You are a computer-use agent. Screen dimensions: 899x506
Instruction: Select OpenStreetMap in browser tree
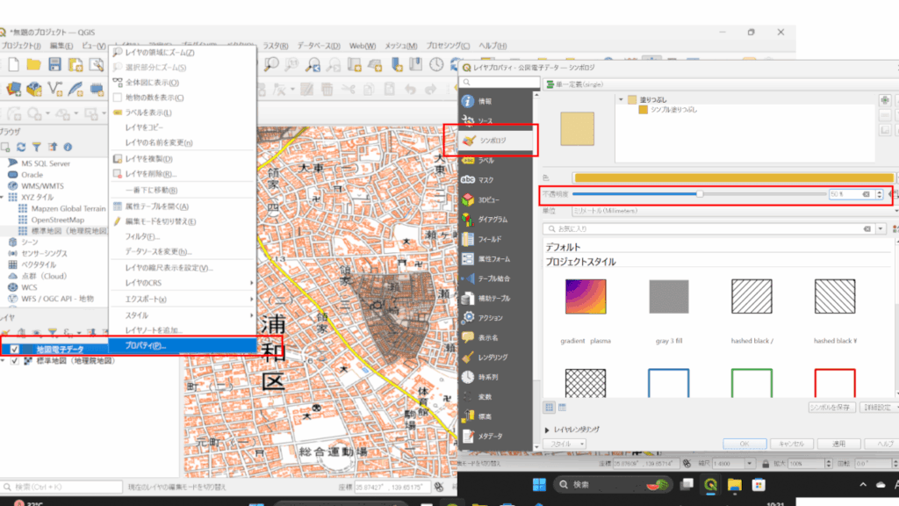(x=58, y=220)
